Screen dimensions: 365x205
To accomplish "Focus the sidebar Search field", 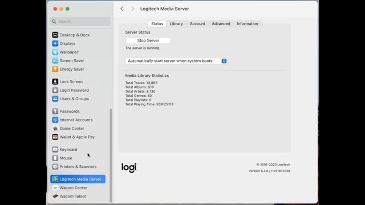I will point(80,22).
